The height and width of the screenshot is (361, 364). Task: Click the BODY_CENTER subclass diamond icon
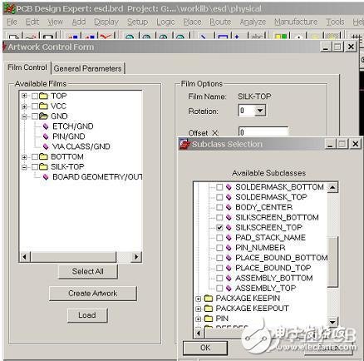click(229, 207)
